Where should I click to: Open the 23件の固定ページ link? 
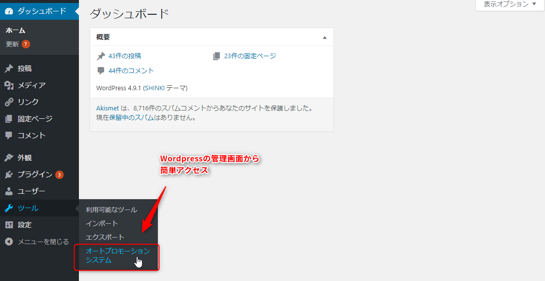[x=250, y=56]
